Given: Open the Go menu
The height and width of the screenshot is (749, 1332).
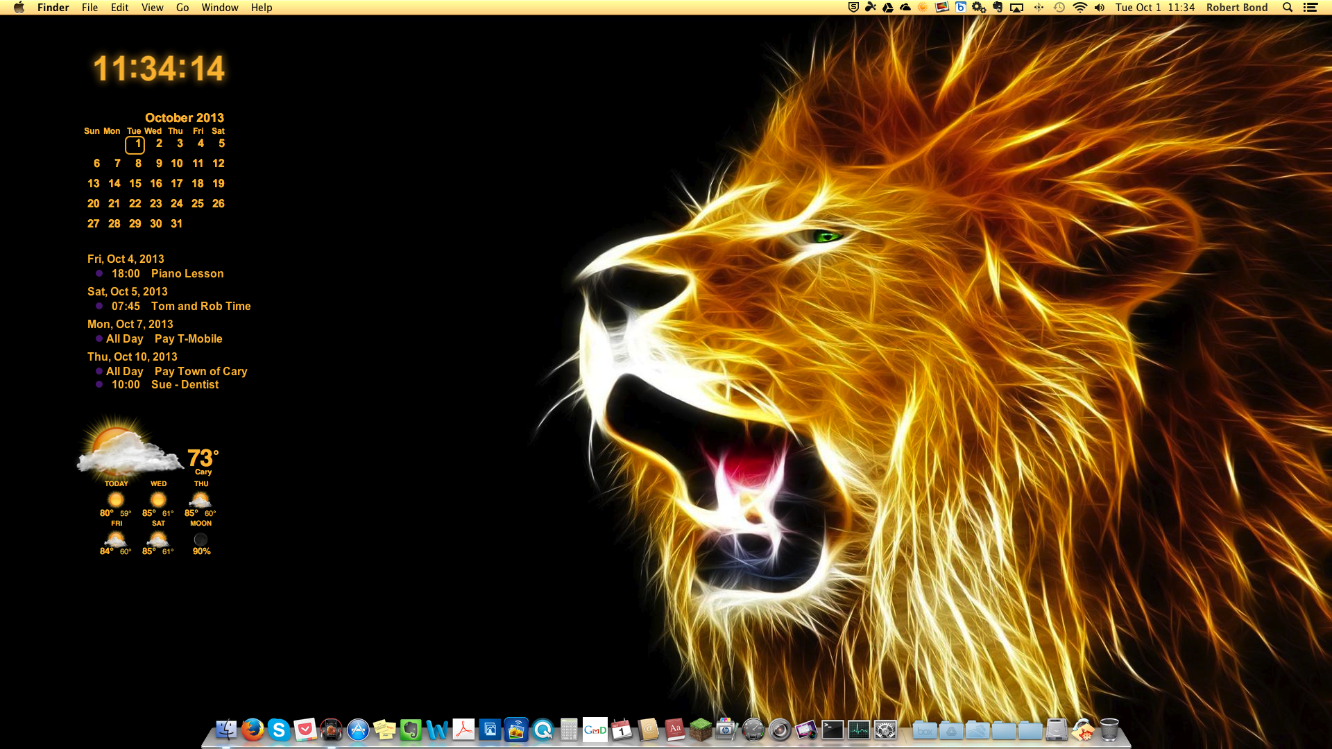Looking at the screenshot, I should (182, 8).
